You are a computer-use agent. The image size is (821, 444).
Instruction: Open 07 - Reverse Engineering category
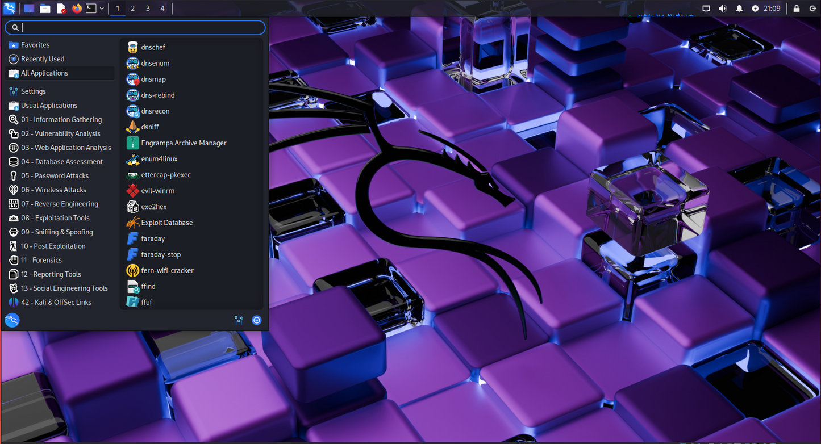tap(60, 204)
